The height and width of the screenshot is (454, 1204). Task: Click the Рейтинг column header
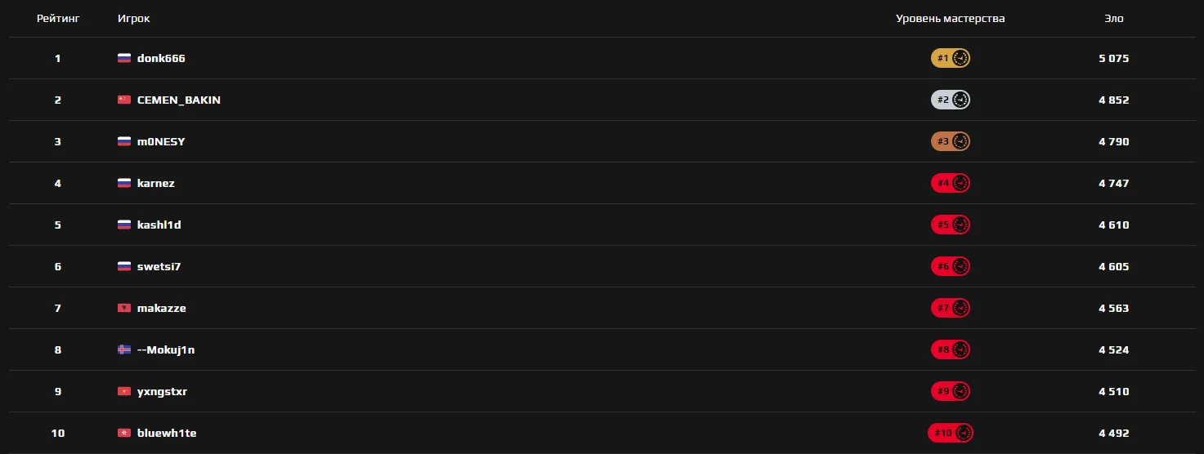pos(58,18)
